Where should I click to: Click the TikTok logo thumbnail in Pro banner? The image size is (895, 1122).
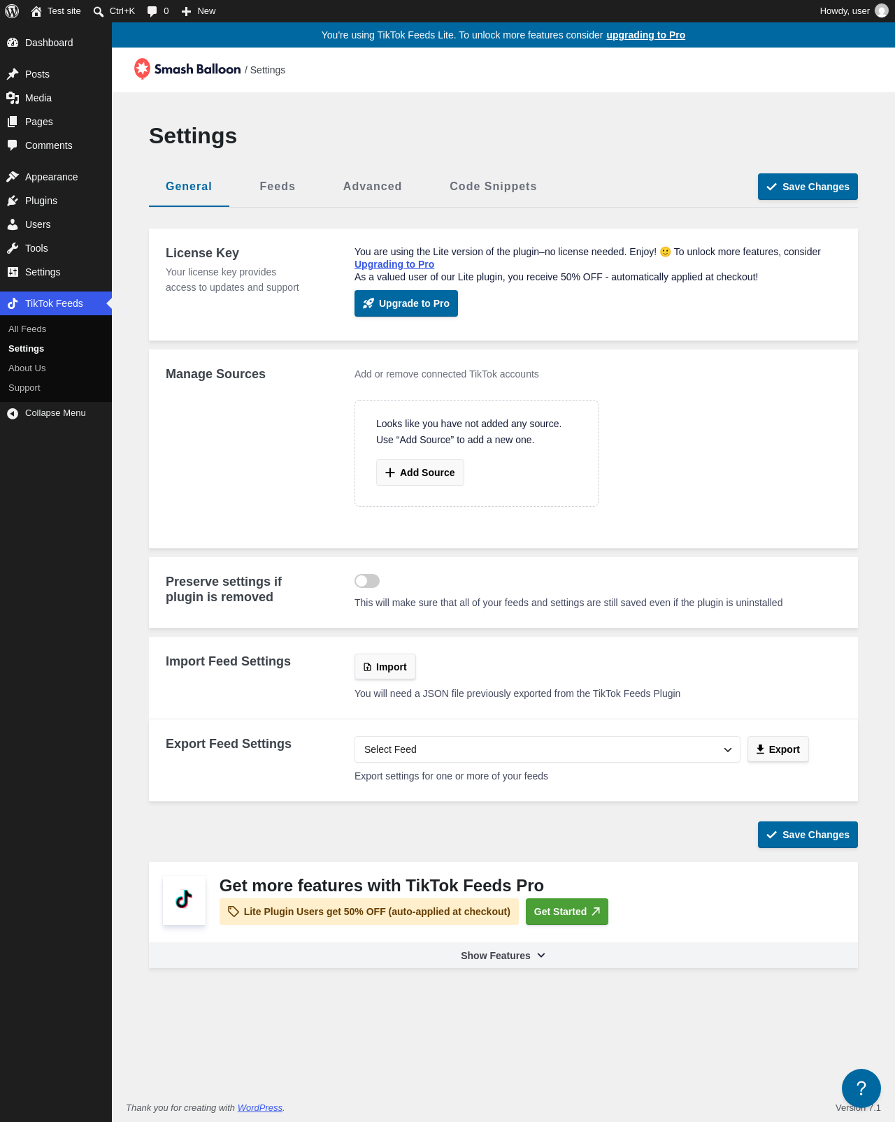(x=185, y=900)
